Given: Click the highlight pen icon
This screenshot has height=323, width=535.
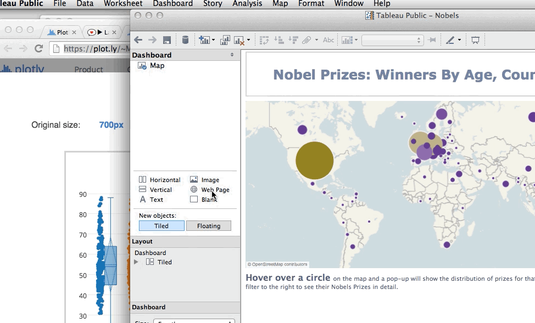Looking at the screenshot, I should click(450, 40).
